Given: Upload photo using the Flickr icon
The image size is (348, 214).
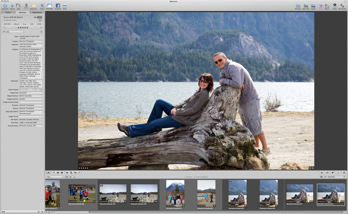Looking at the screenshot, I should coord(65,6).
